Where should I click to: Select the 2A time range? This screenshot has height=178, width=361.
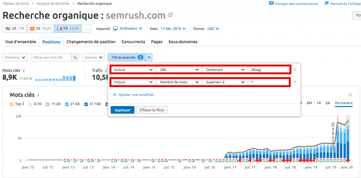pyautogui.click(x=328, y=103)
